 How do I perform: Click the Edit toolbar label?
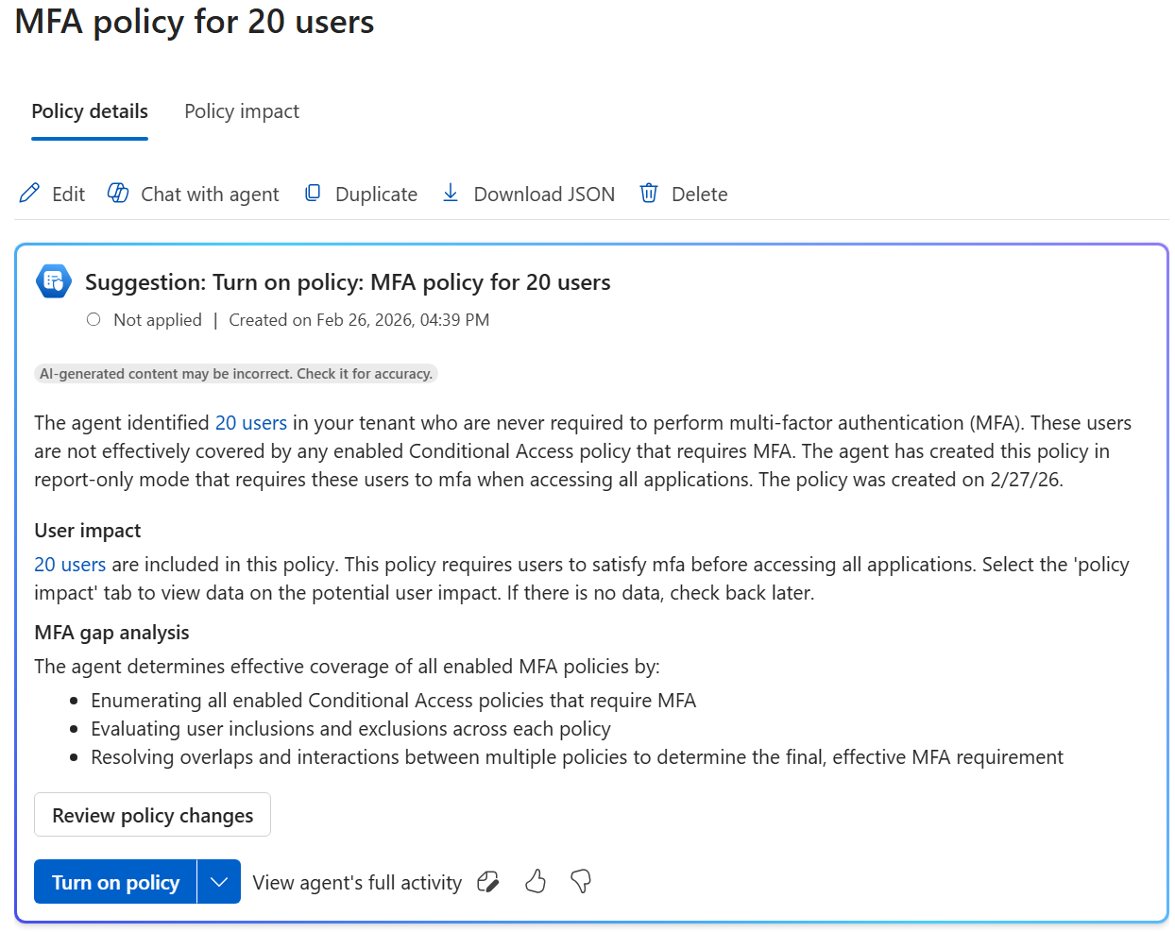coord(68,195)
